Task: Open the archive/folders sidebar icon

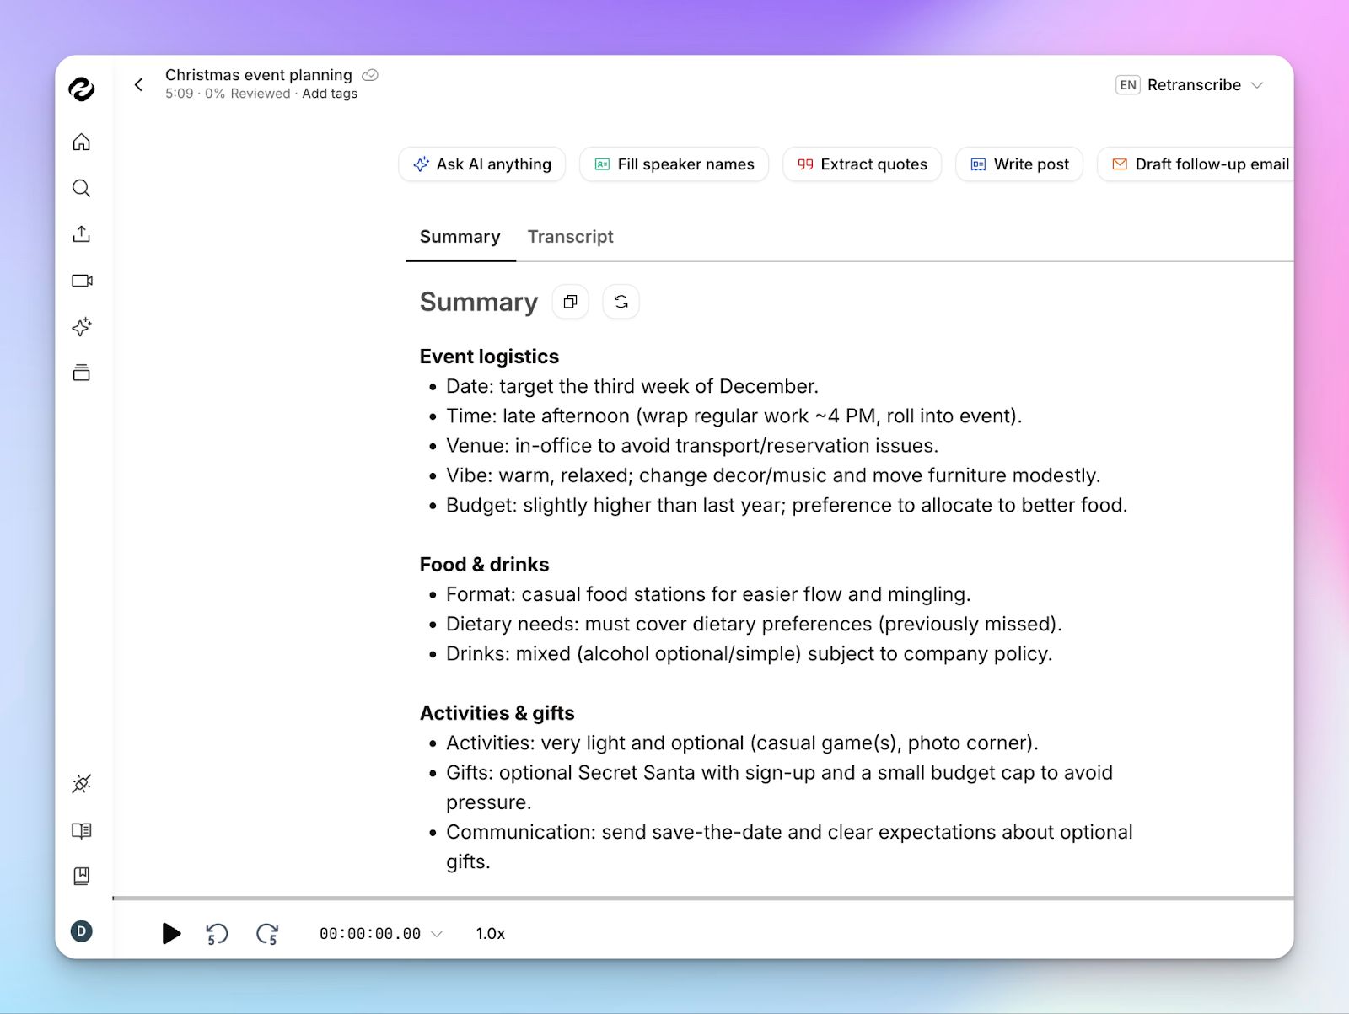Action: click(x=81, y=372)
